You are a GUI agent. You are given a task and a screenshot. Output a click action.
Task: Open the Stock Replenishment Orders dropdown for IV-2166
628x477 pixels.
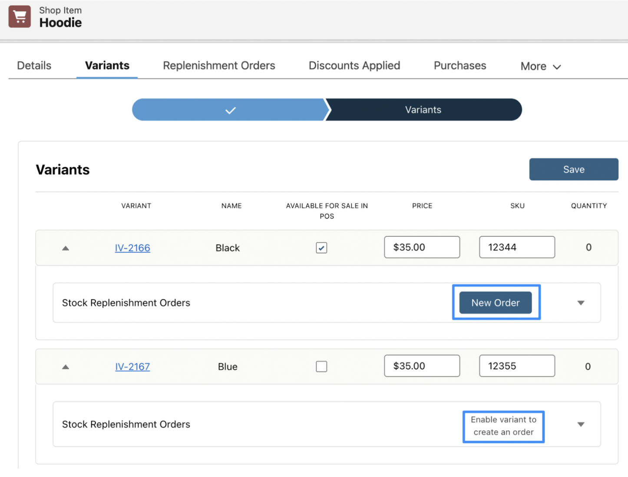tap(581, 303)
